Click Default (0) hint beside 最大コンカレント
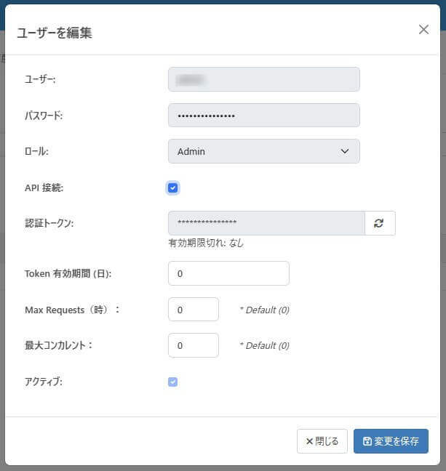The image size is (446, 471). click(264, 345)
